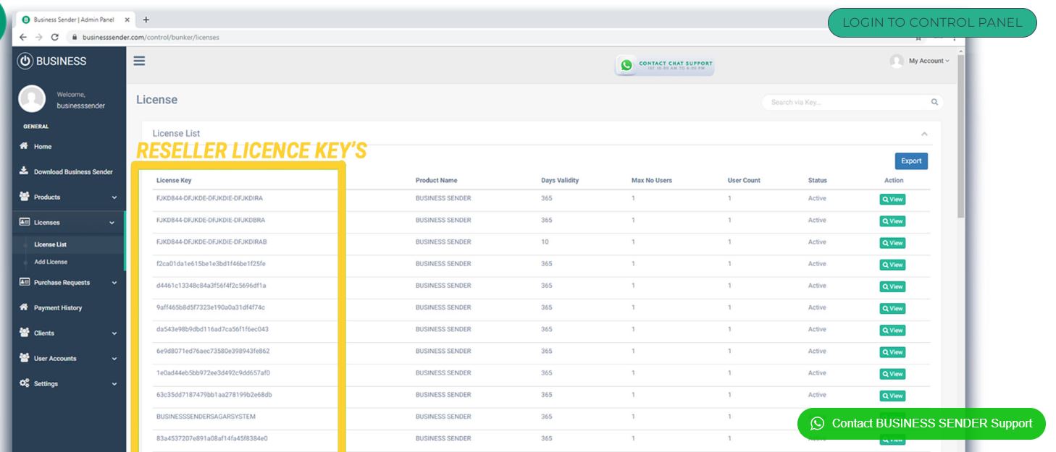Click the welcome user avatar

point(32,99)
